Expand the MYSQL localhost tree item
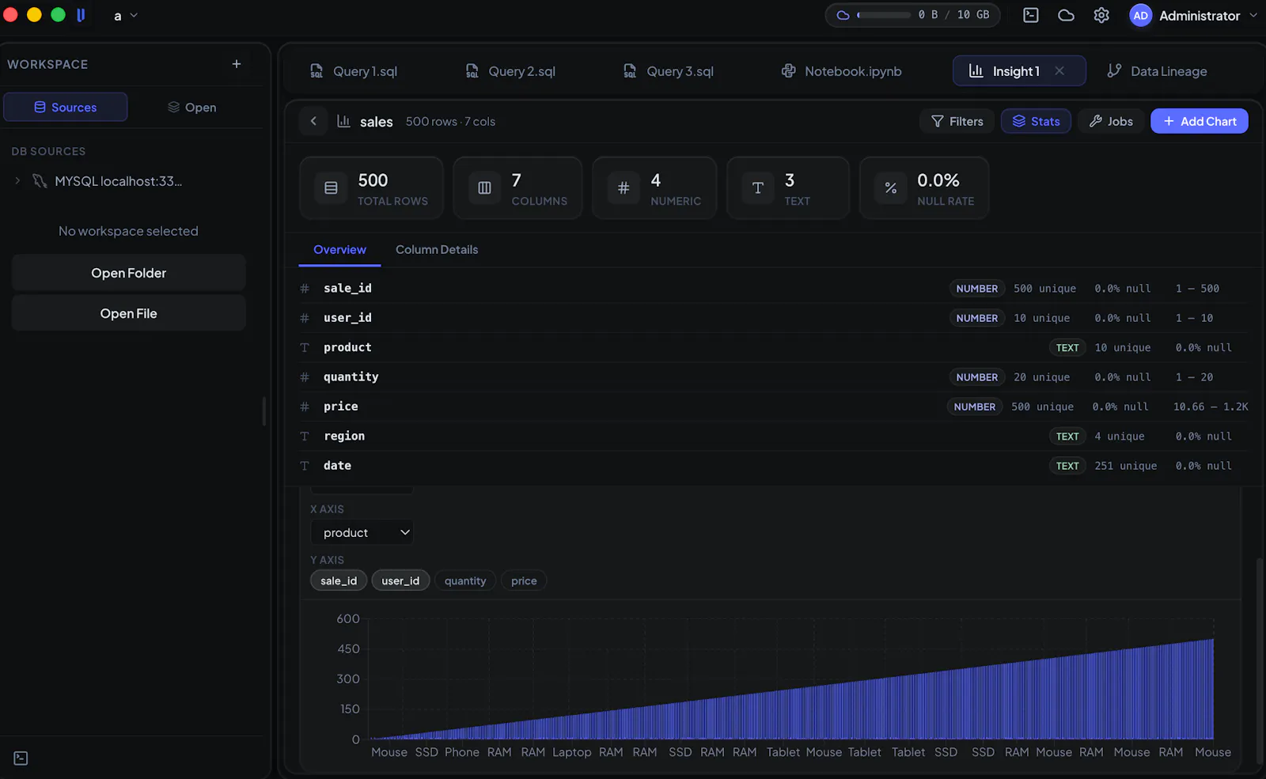Screen dimensions: 1266x779 tap(18, 181)
